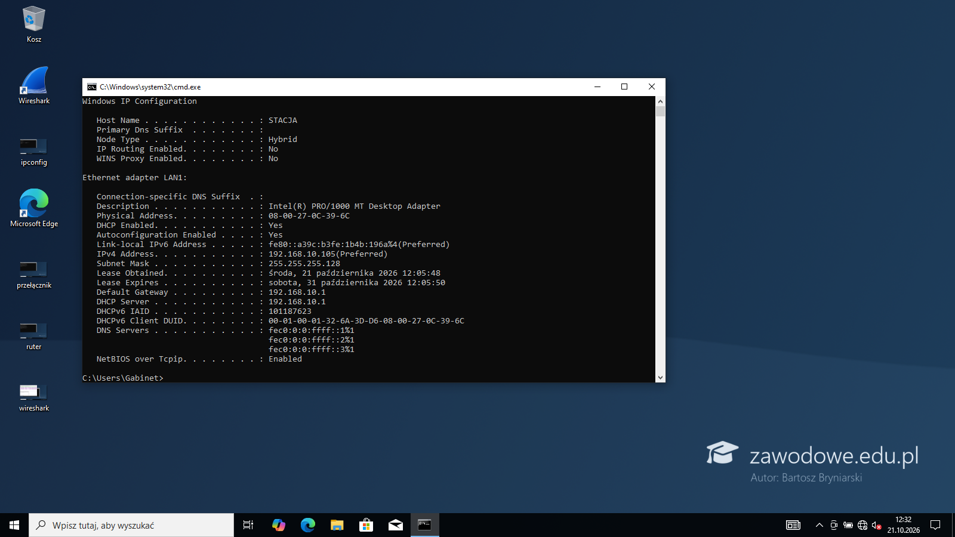The width and height of the screenshot is (955, 537).
Task: Select the ruter desktop file
Action: pyautogui.click(x=34, y=336)
